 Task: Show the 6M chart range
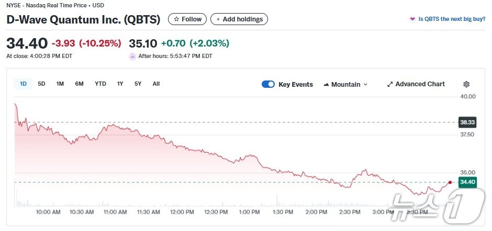(x=79, y=84)
